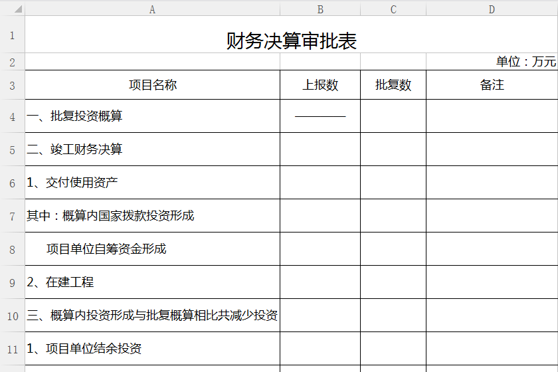The height and width of the screenshot is (372, 558).
Task: Select the 上报数 header cell
Action: coord(320,85)
